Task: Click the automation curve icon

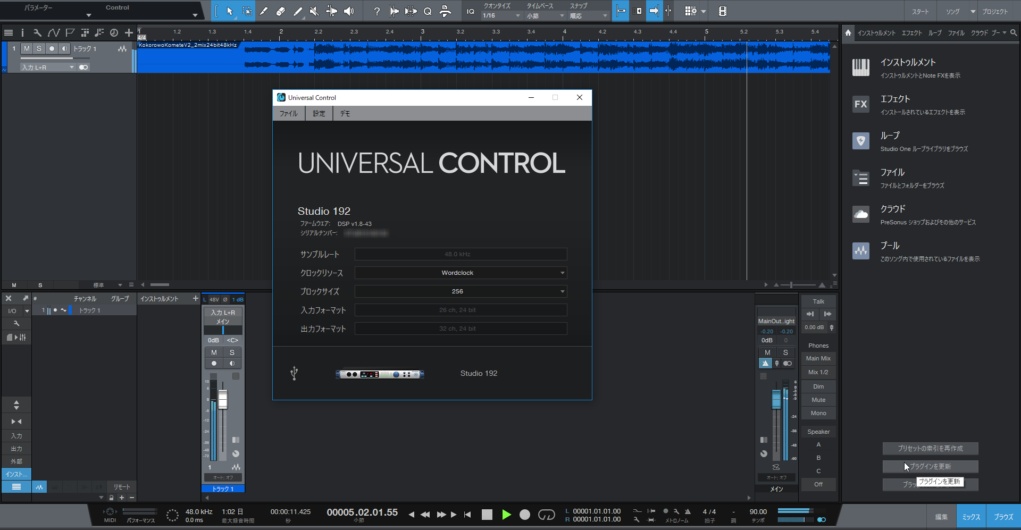Action: [x=54, y=33]
